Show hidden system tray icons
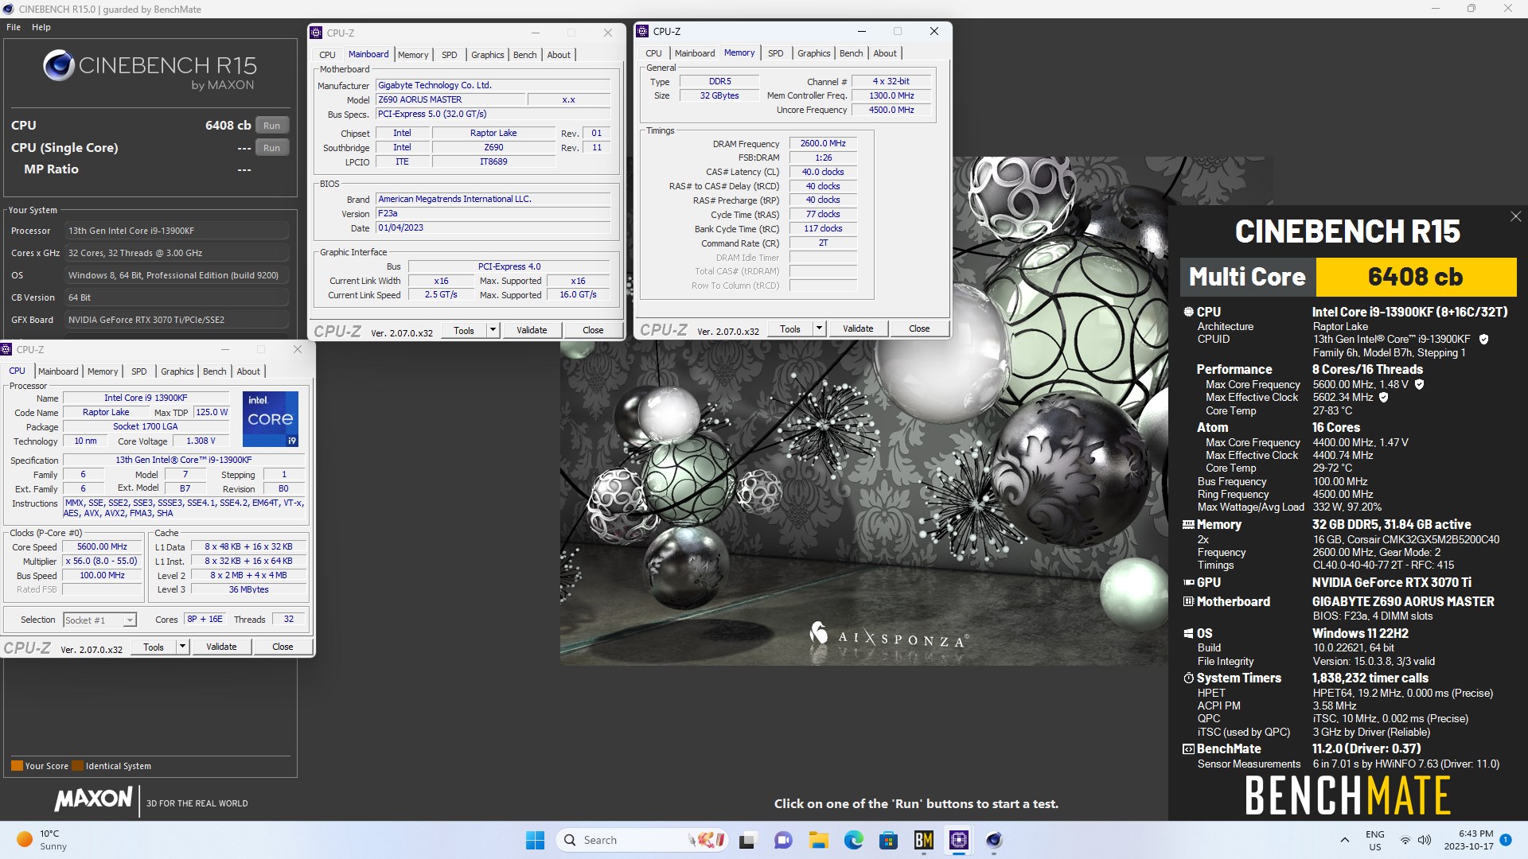Image resolution: width=1528 pixels, height=859 pixels. tap(1344, 840)
